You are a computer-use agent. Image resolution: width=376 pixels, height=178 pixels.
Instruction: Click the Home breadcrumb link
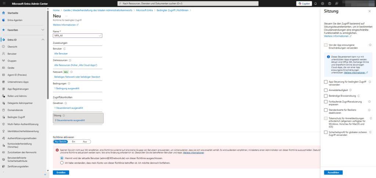(x=56, y=10)
